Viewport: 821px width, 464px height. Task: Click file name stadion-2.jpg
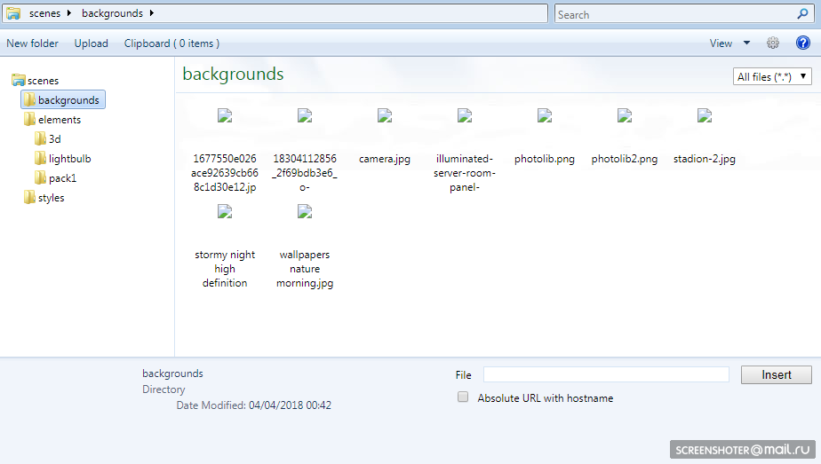pyautogui.click(x=705, y=159)
